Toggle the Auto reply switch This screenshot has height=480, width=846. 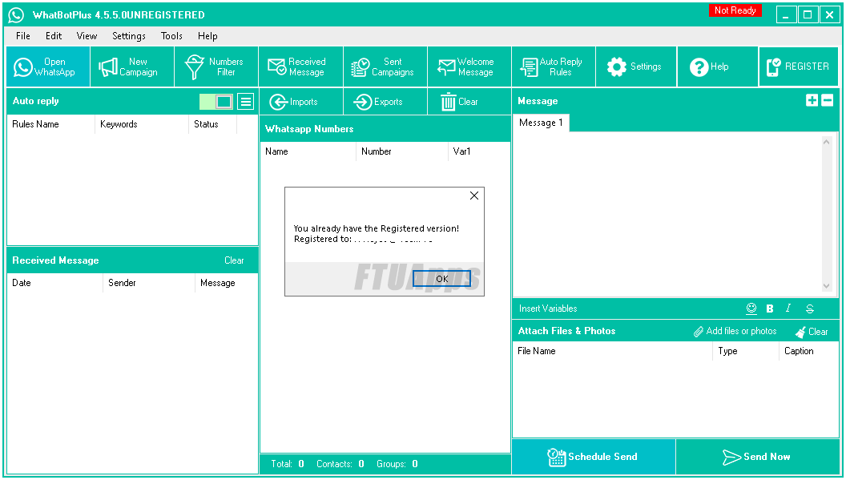coord(216,102)
